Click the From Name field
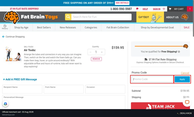 tap(64, 89)
